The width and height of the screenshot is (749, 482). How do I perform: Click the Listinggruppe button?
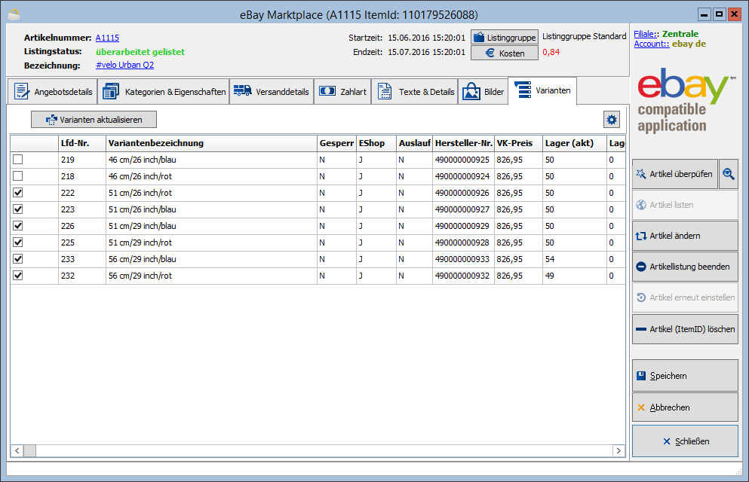pyautogui.click(x=505, y=37)
